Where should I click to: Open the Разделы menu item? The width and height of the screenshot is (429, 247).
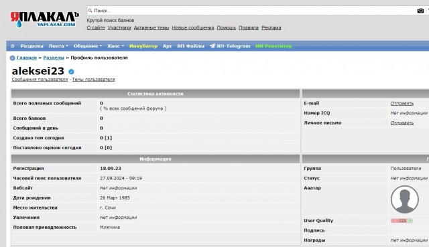pyautogui.click(x=32, y=46)
